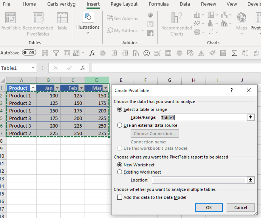Image resolution: width=261 pixels, height=218 pixels.
Task: Expand the Illustrations dropdown
Action: click(x=88, y=33)
